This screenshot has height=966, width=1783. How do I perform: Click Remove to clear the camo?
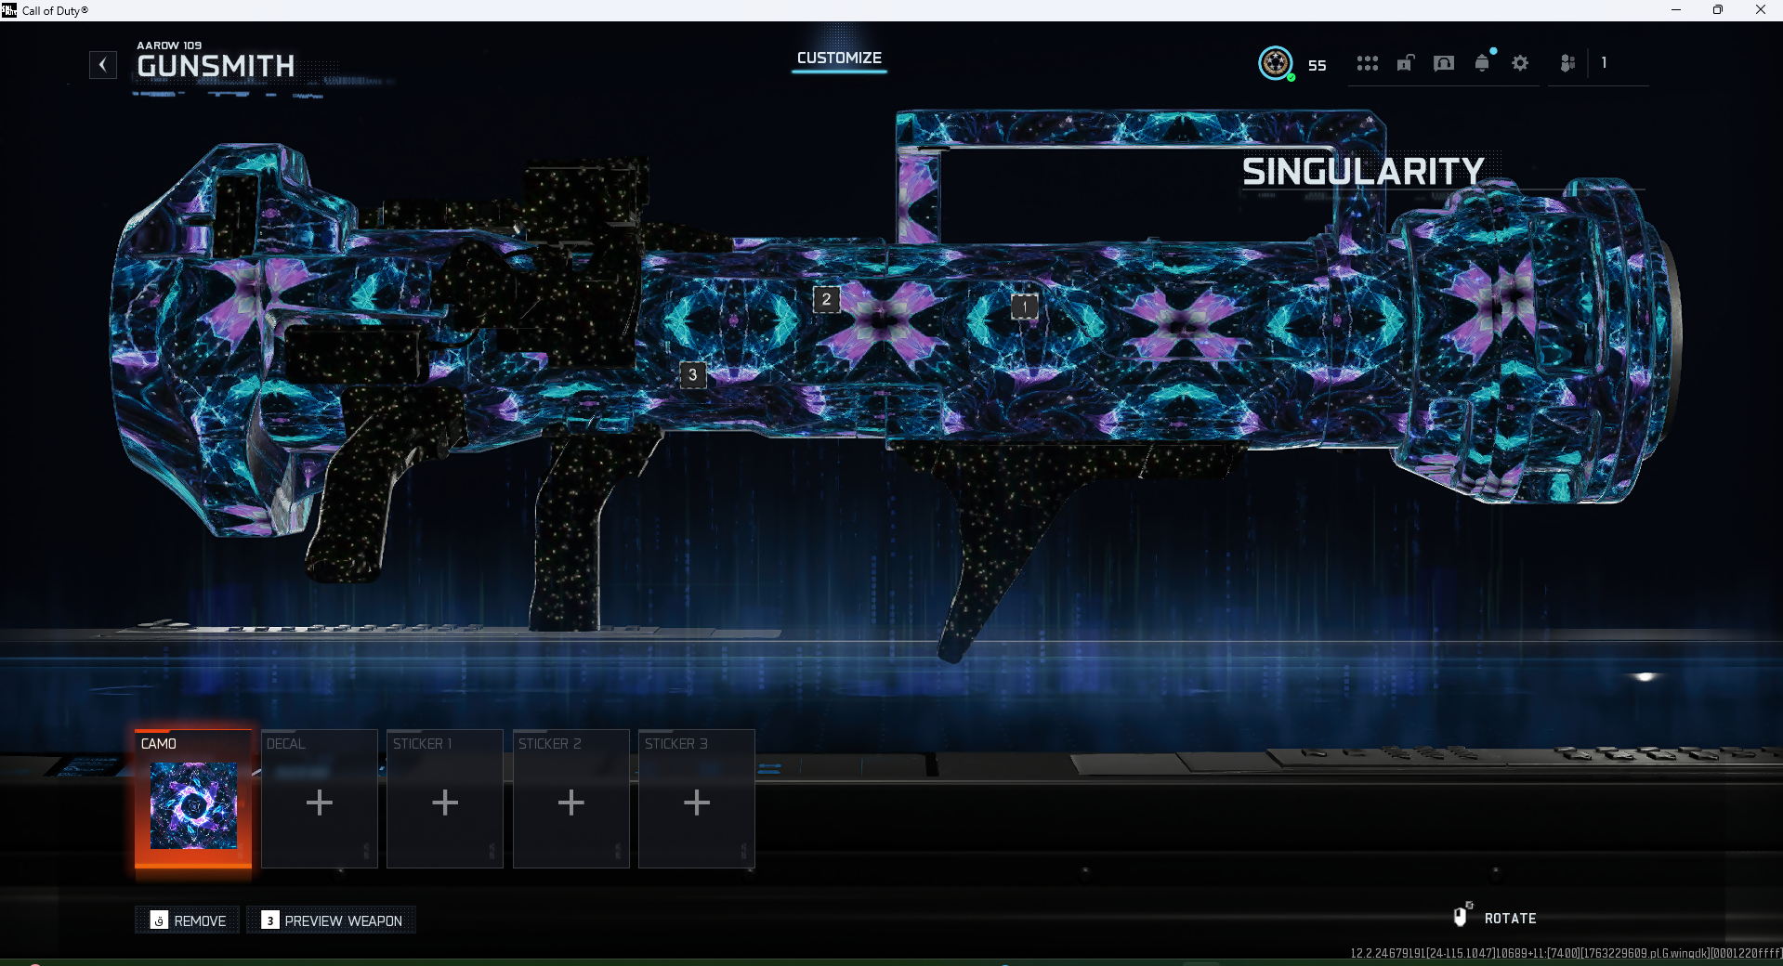click(189, 920)
